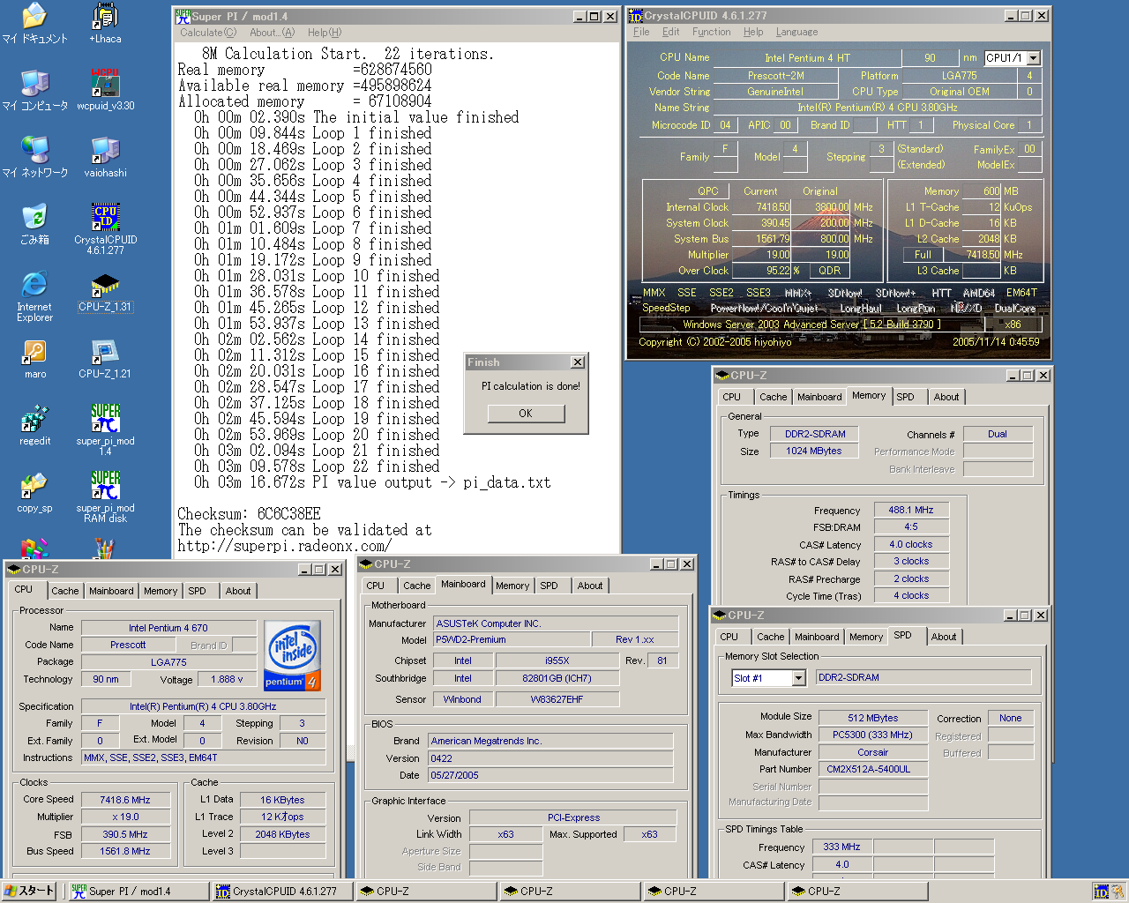This screenshot has width=1129, height=903.
Task: Select About tab in the ASUSTeK Mainboard CPU-Z window
Action: click(x=590, y=586)
